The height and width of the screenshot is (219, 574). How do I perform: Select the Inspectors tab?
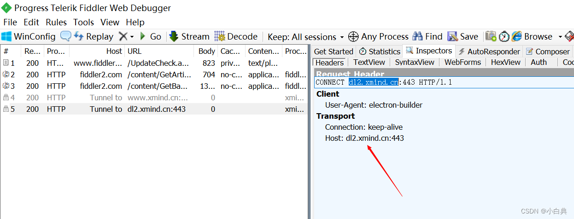429,51
